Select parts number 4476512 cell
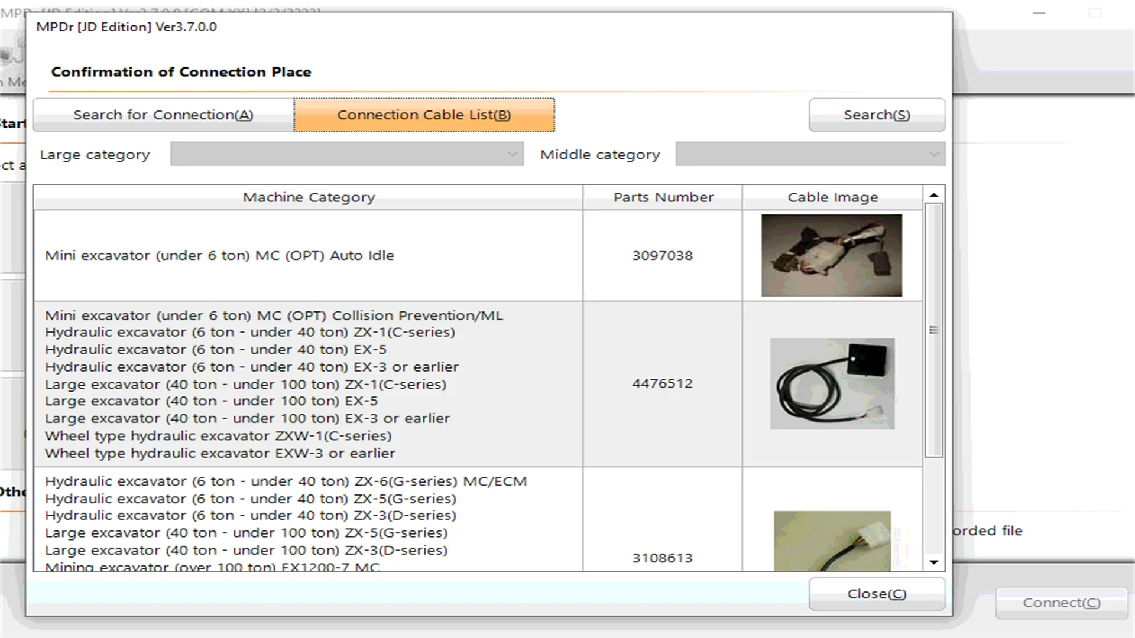Screen dimensions: 1135x638 tap(662, 383)
